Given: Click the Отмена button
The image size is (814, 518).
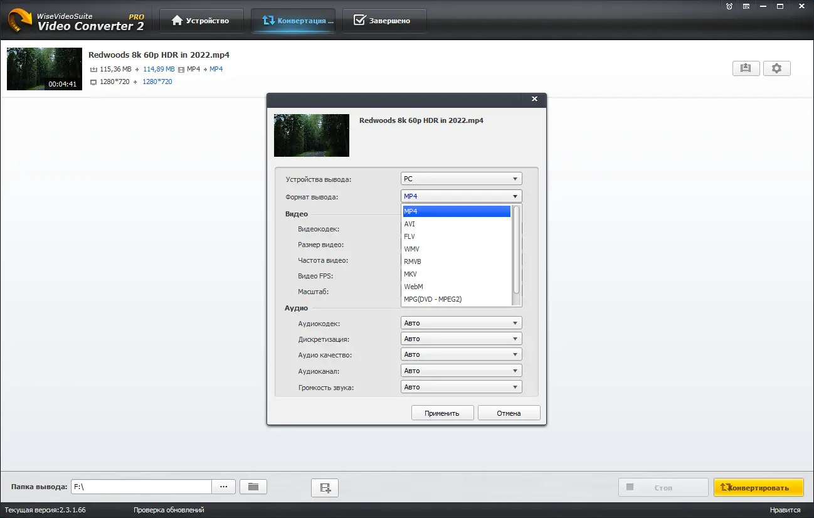Looking at the screenshot, I should [x=509, y=413].
